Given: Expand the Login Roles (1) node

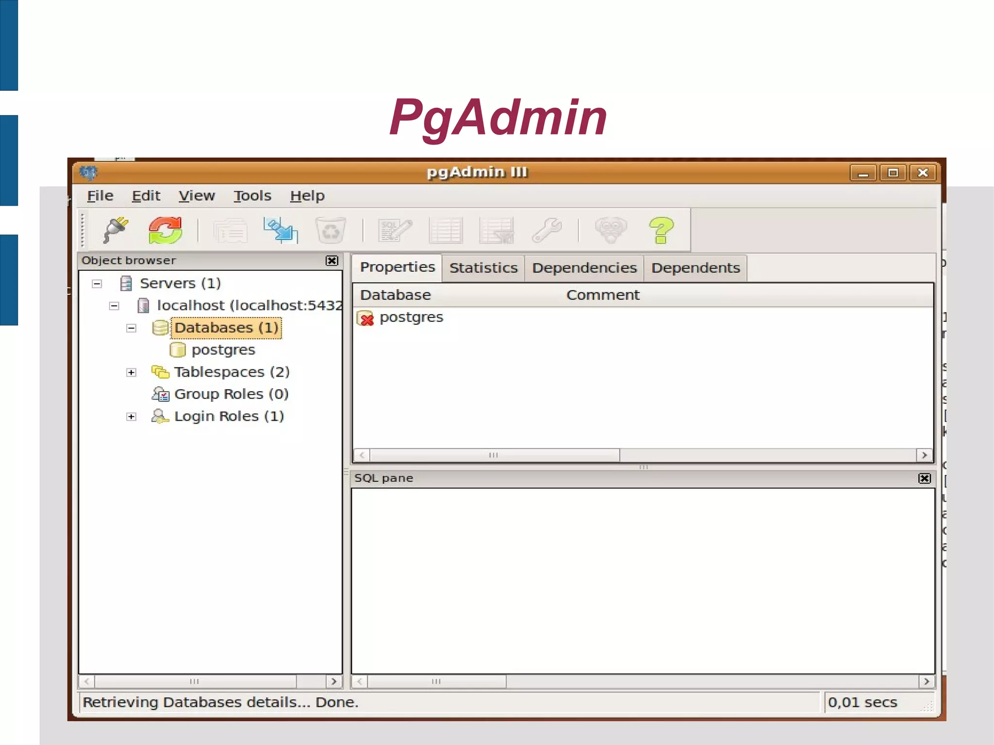Looking at the screenshot, I should tap(131, 416).
